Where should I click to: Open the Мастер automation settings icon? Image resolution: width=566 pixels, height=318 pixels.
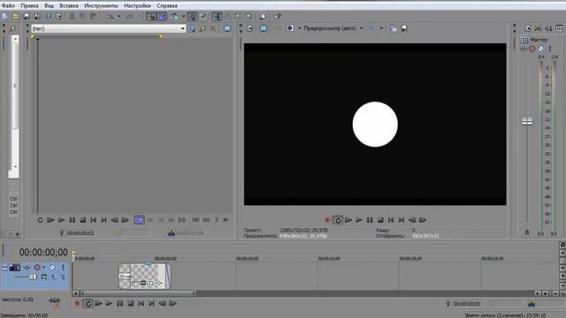coord(532,49)
